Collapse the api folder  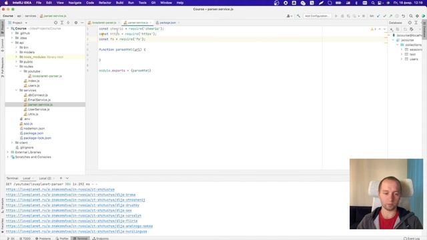click(12, 43)
